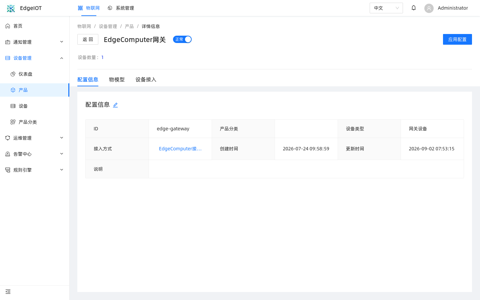480x300 pixels.
Task: Switch to the 设备接入 tab
Action: tap(146, 80)
